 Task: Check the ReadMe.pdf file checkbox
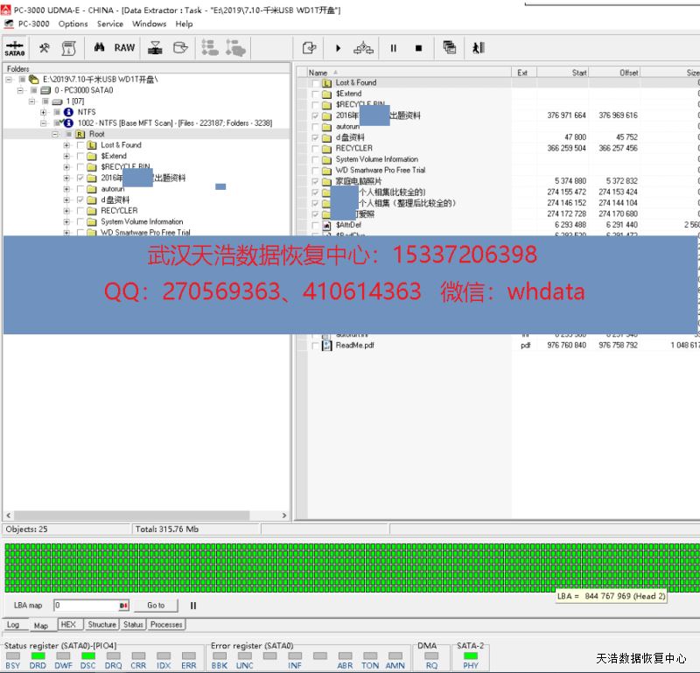315,346
